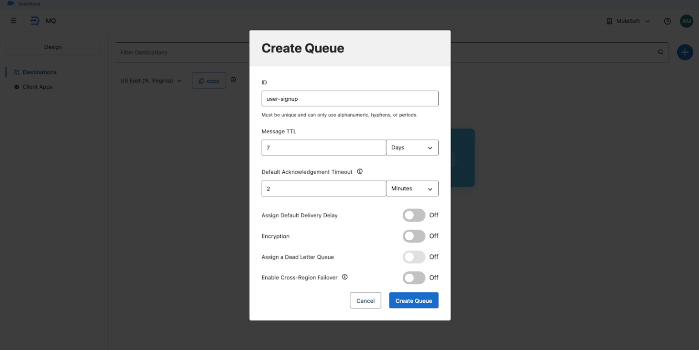
Task: Click info icon beside Enable Cross-Region Failover
Action: pyautogui.click(x=345, y=277)
